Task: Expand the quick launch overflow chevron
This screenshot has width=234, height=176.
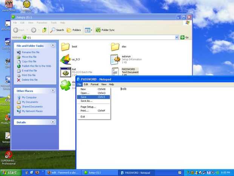Action: click(43, 171)
